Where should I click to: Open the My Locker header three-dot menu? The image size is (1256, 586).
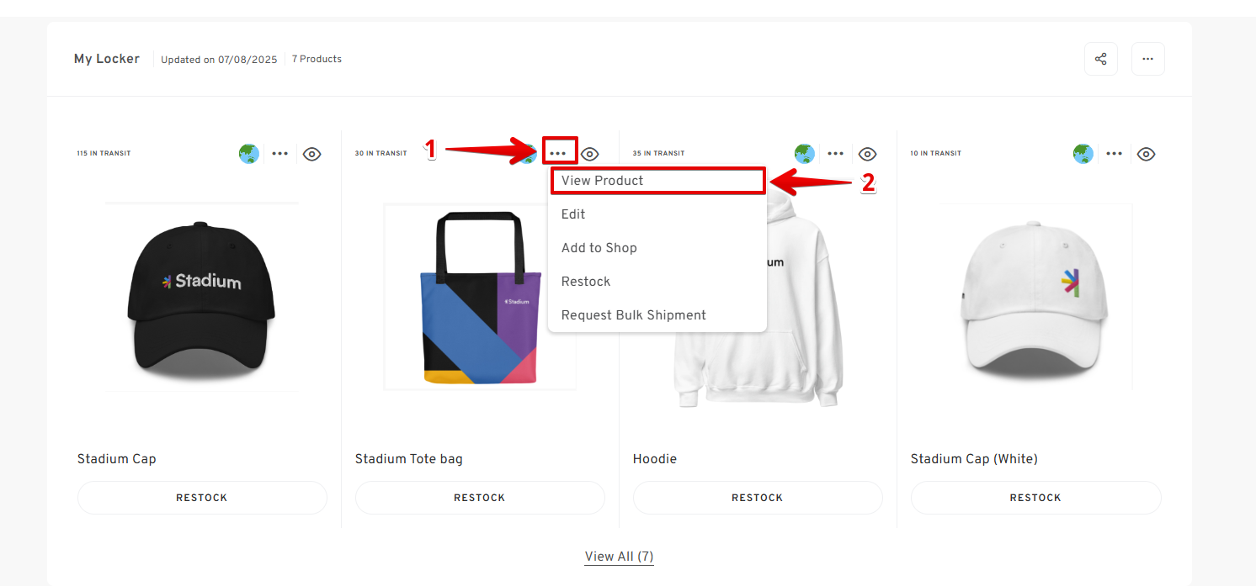[1147, 59]
